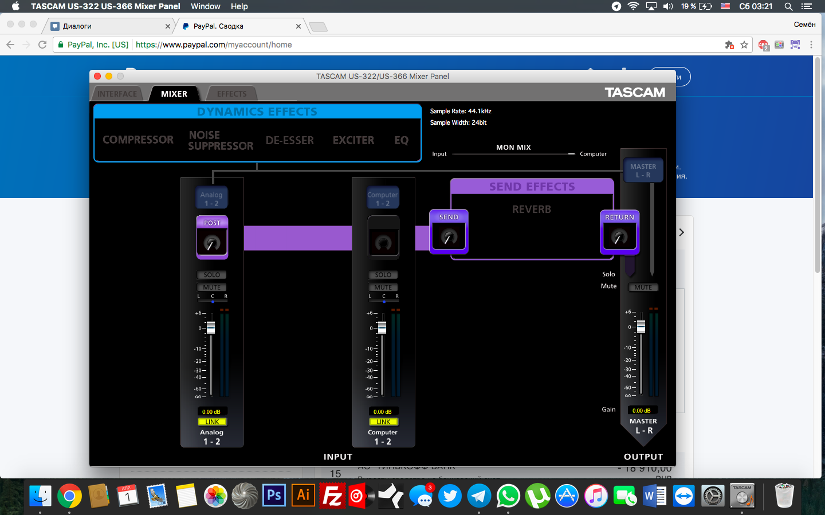
Task: Go back using the Chrome back arrow
Action: [10, 45]
